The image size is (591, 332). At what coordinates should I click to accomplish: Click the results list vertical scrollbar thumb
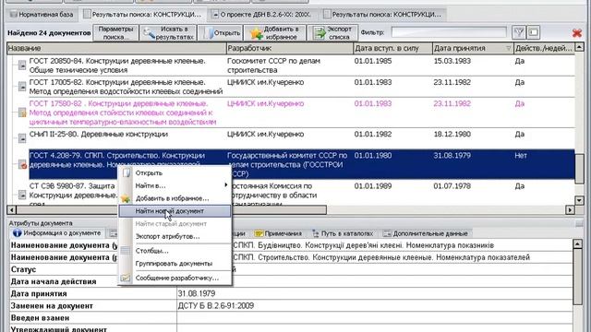point(579,169)
